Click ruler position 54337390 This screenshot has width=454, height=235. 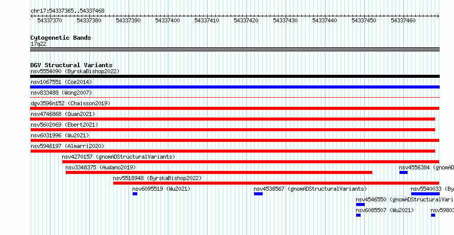pos(128,20)
